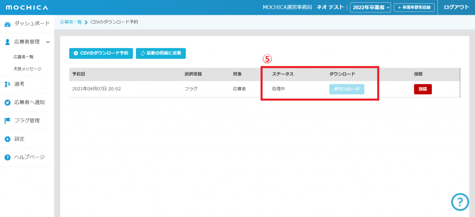Open 応募者一覧 in the sidebar
The image size is (475, 217).
click(x=23, y=57)
